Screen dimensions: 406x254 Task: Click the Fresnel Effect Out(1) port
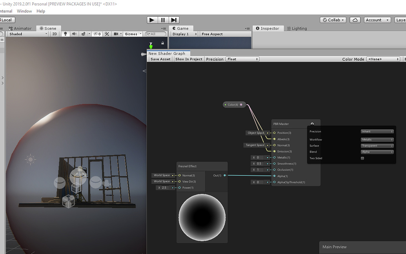point(224,175)
